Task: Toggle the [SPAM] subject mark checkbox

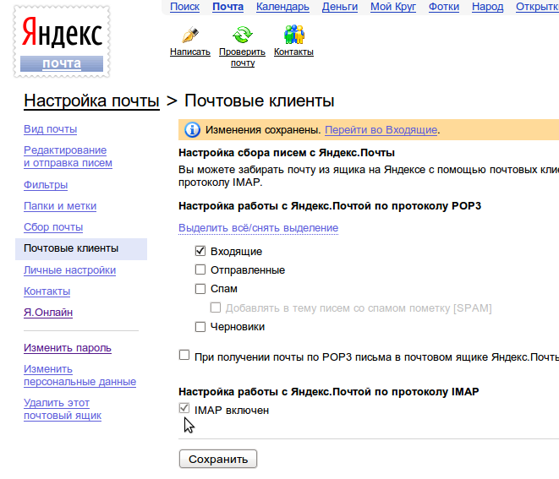Action: (216, 308)
